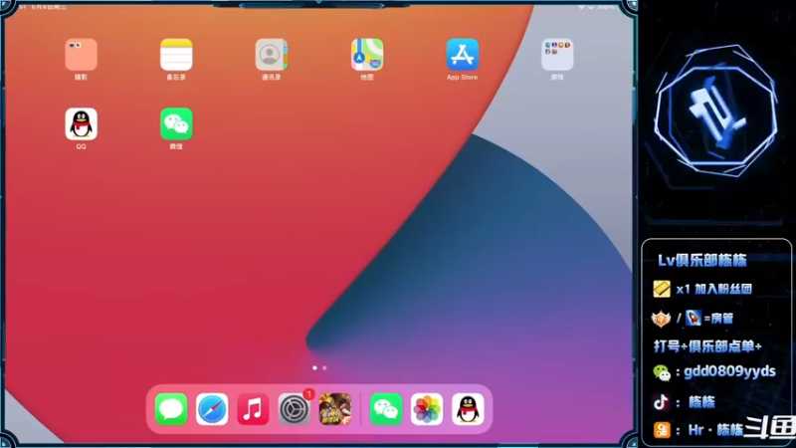Screen dimensions: 796x448
Task: Launch 微信 WeChat from the home screen grid
Action: click(176, 123)
